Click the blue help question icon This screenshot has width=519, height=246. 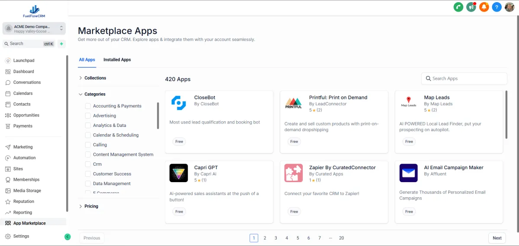(497, 7)
